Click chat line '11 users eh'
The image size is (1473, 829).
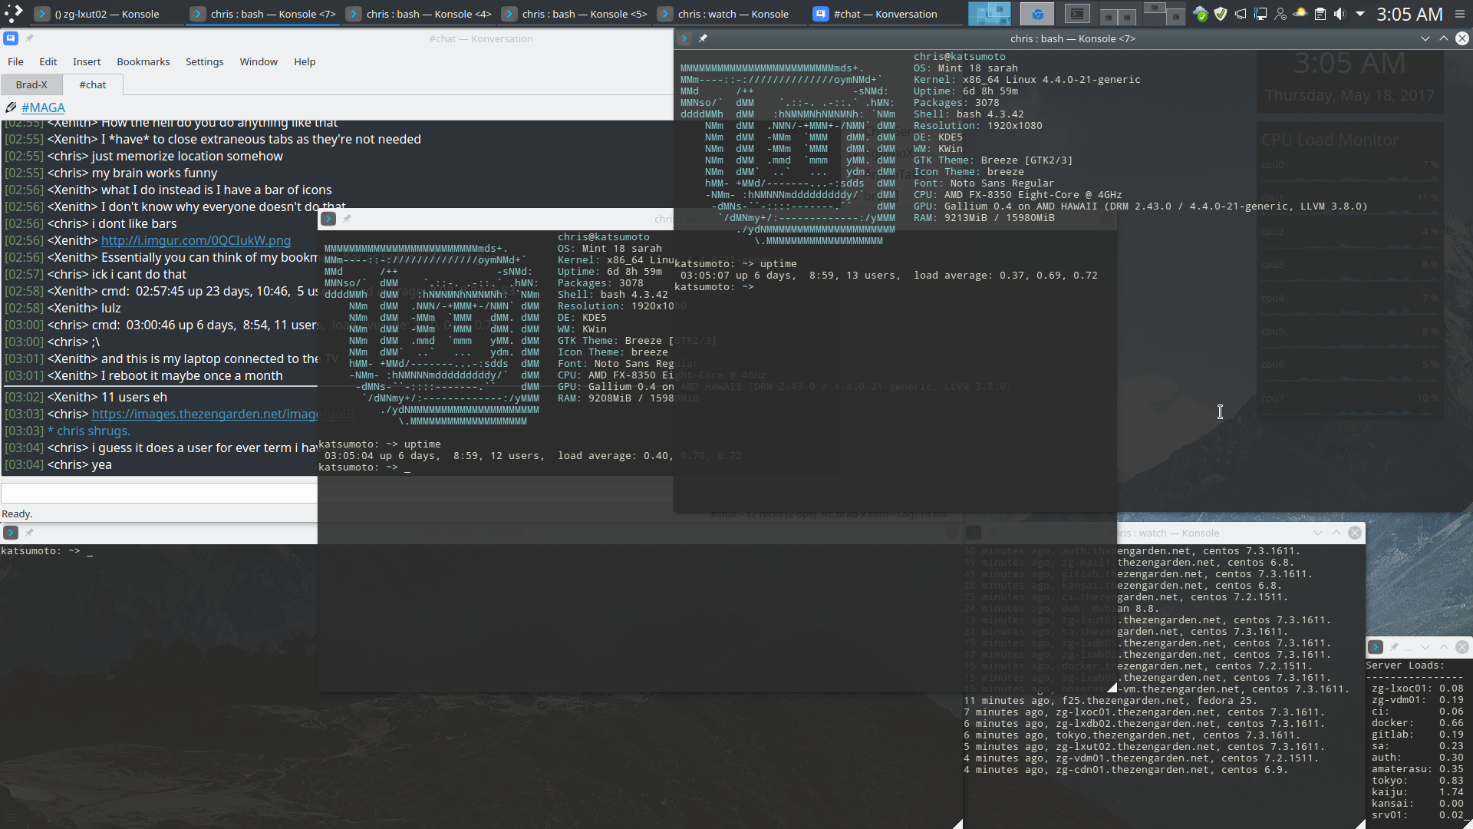134,397
